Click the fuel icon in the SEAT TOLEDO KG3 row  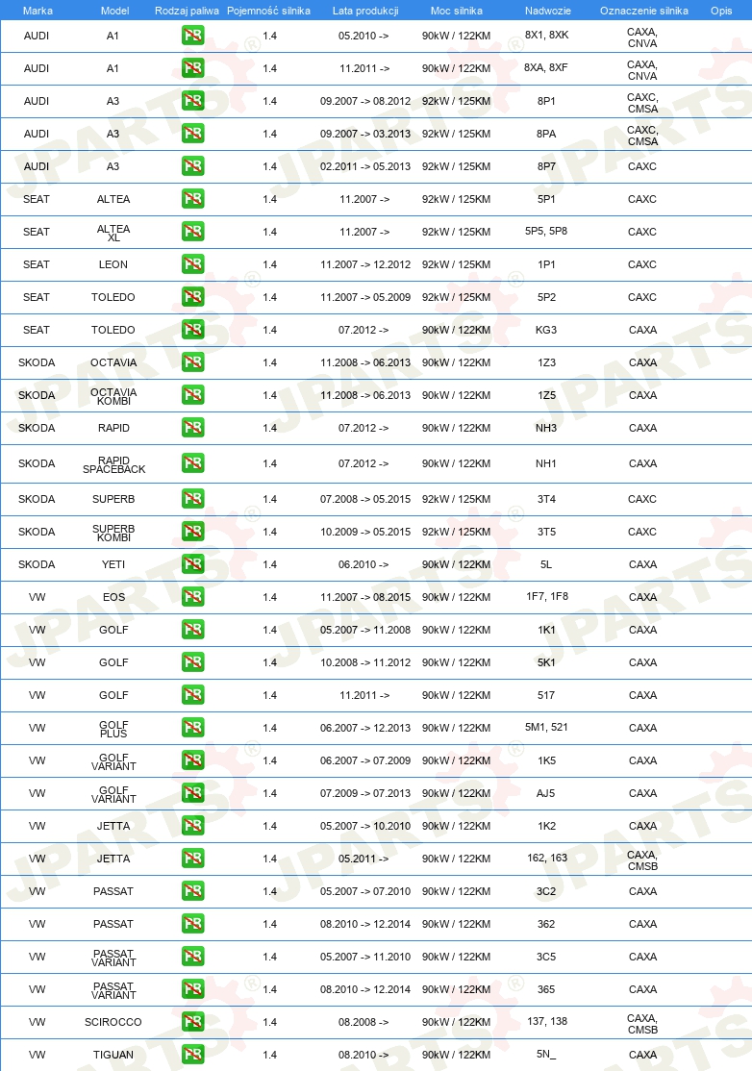pos(192,329)
